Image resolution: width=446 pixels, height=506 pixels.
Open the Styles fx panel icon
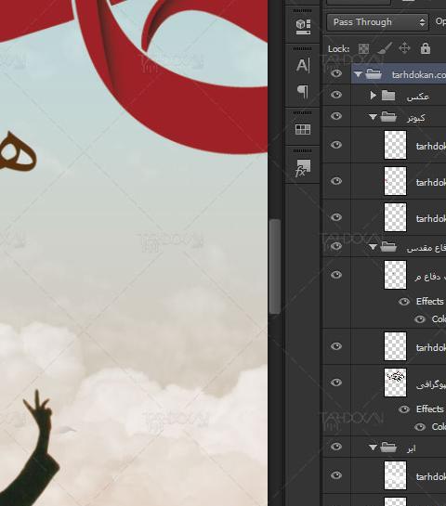[x=303, y=168]
